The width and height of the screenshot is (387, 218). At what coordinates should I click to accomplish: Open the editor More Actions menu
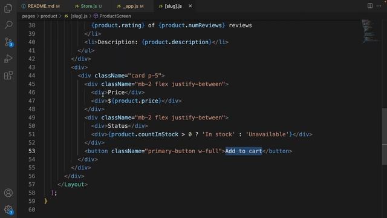click(x=379, y=6)
